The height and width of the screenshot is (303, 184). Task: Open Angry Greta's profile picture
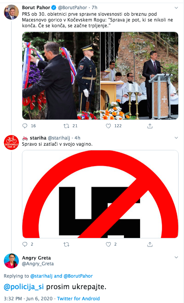click(11, 261)
